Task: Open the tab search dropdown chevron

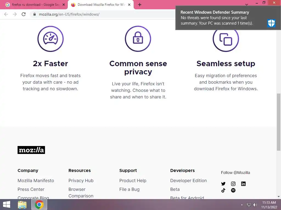Action: pos(247,5)
